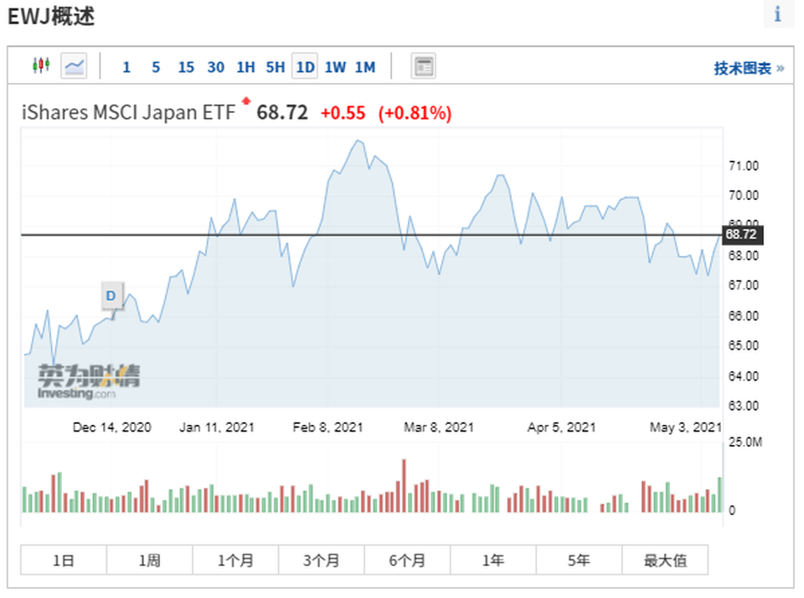Select the 5H interval
The height and width of the screenshot is (598, 804).
[275, 67]
